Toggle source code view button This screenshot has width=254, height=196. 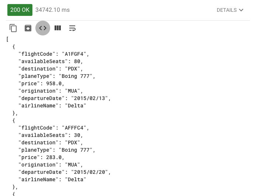(43, 28)
